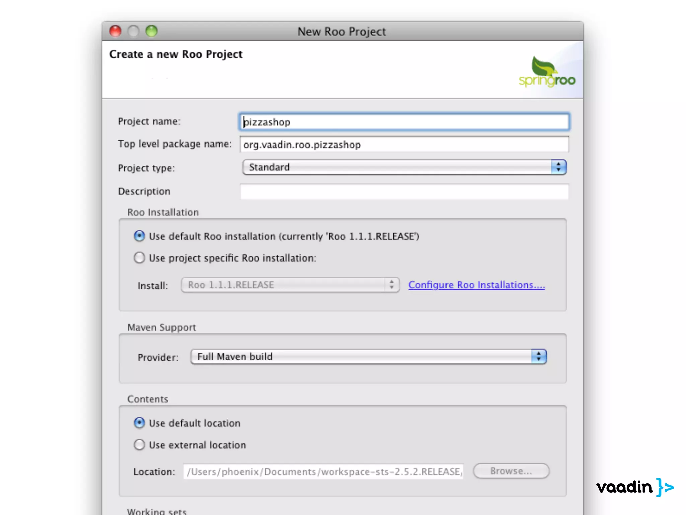686x515 pixels.
Task: Click the Project name input field
Action: (x=404, y=122)
